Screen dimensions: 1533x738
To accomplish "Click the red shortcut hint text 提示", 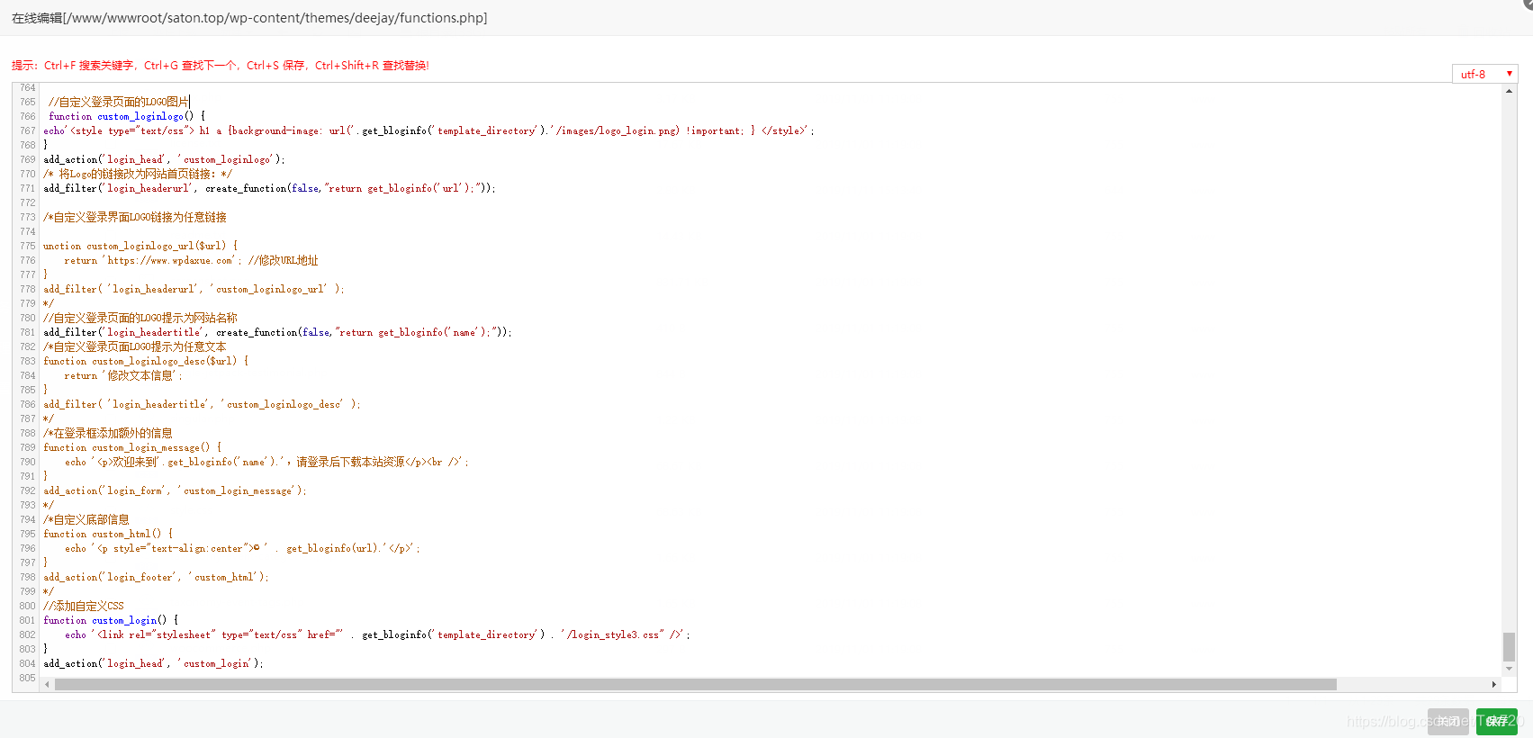I will [x=221, y=66].
